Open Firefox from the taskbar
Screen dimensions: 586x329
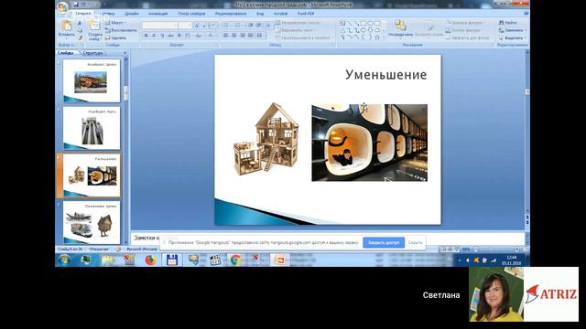click(x=150, y=260)
